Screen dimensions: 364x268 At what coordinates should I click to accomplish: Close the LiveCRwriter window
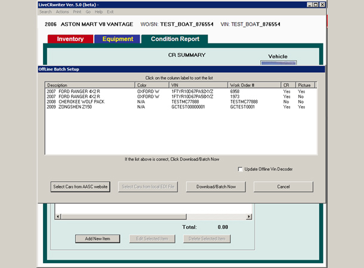click(x=322, y=5)
